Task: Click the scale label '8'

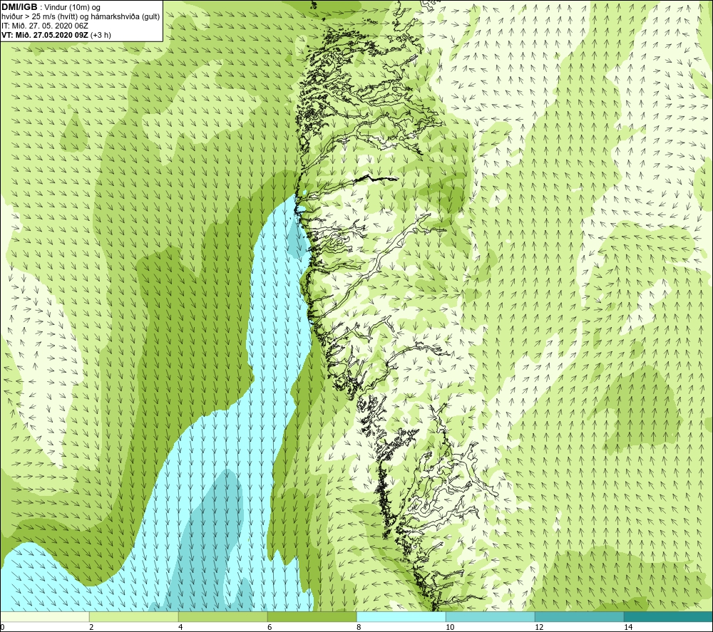Action: tap(359, 627)
